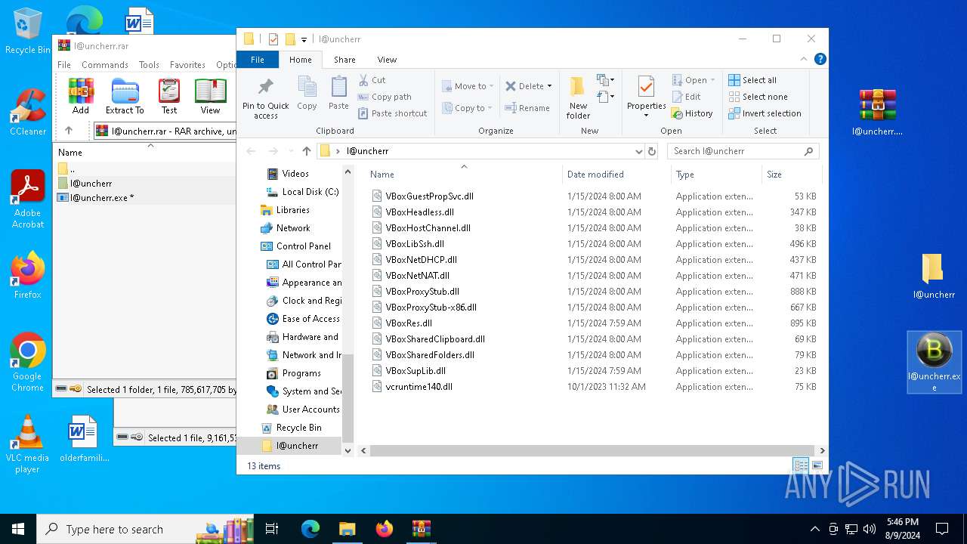Select VBoxHeadless.dll in the file list
The height and width of the screenshot is (544, 967).
coord(419,212)
